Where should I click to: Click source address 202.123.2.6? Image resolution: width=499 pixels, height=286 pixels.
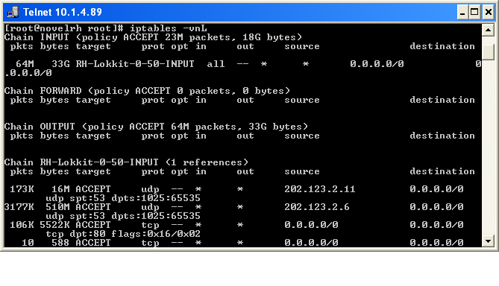317,207
